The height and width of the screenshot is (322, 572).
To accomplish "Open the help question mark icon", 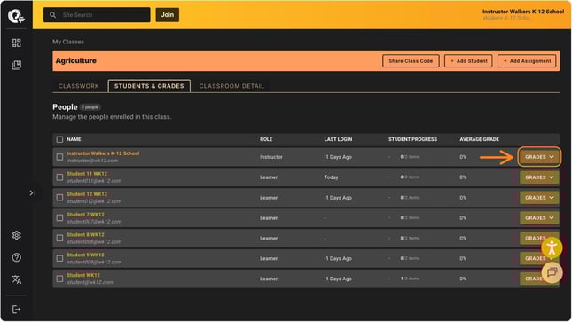I will pyautogui.click(x=17, y=257).
